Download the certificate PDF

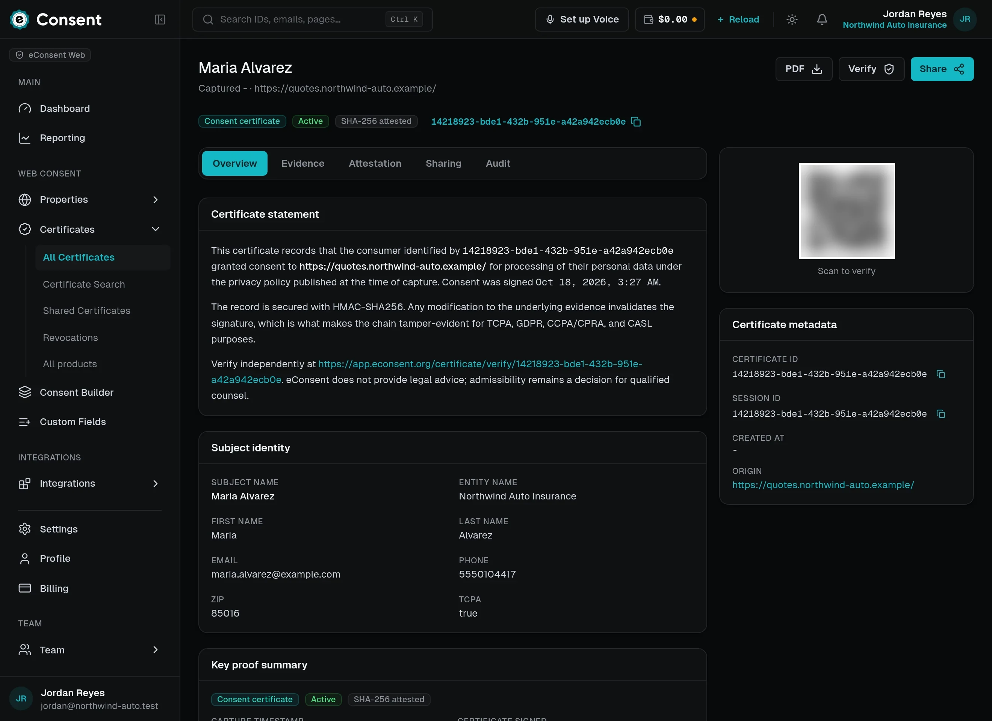pos(803,69)
